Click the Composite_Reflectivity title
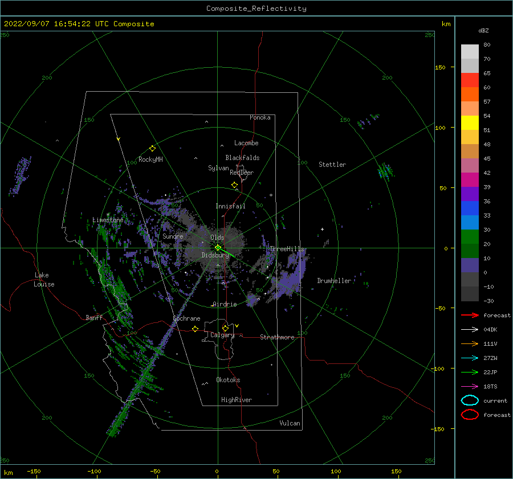This screenshot has width=513, height=479. click(x=256, y=9)
